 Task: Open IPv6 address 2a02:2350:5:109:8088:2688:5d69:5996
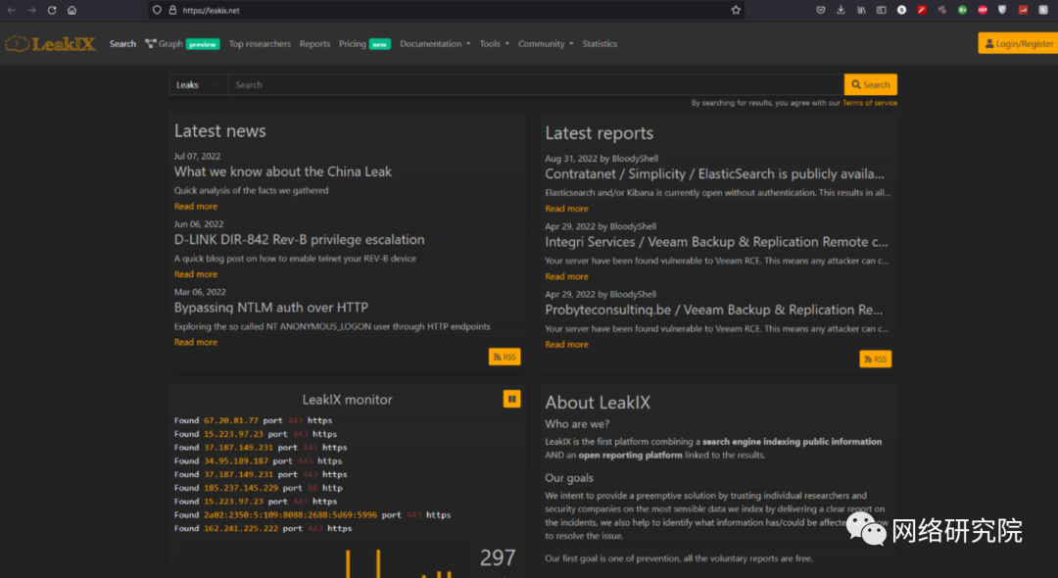(x=290, y=515)
